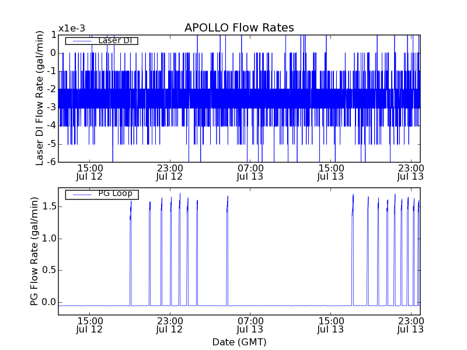Click '23:00 Jul 13' under the PG Loop plot
Image resolution: width=467 pixels, height=350 pixels.
(x=411, y=325)
